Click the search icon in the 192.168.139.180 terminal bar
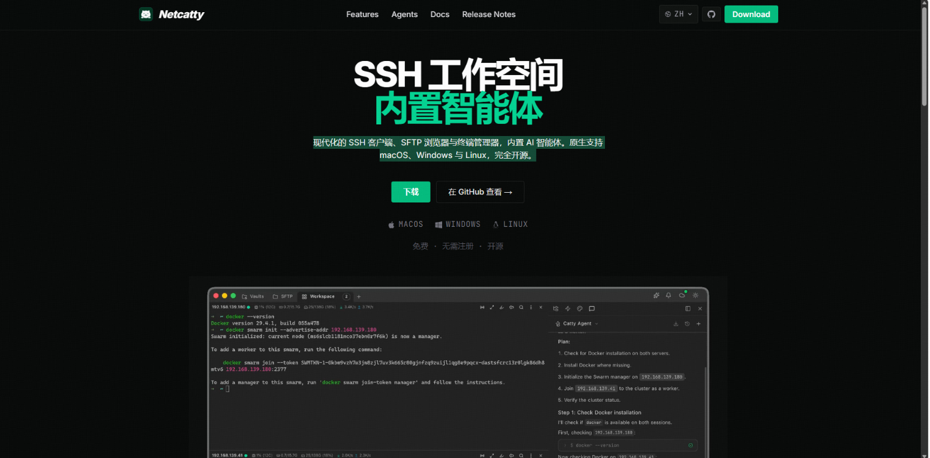This screenshot has height=458, width=930. 521,307
